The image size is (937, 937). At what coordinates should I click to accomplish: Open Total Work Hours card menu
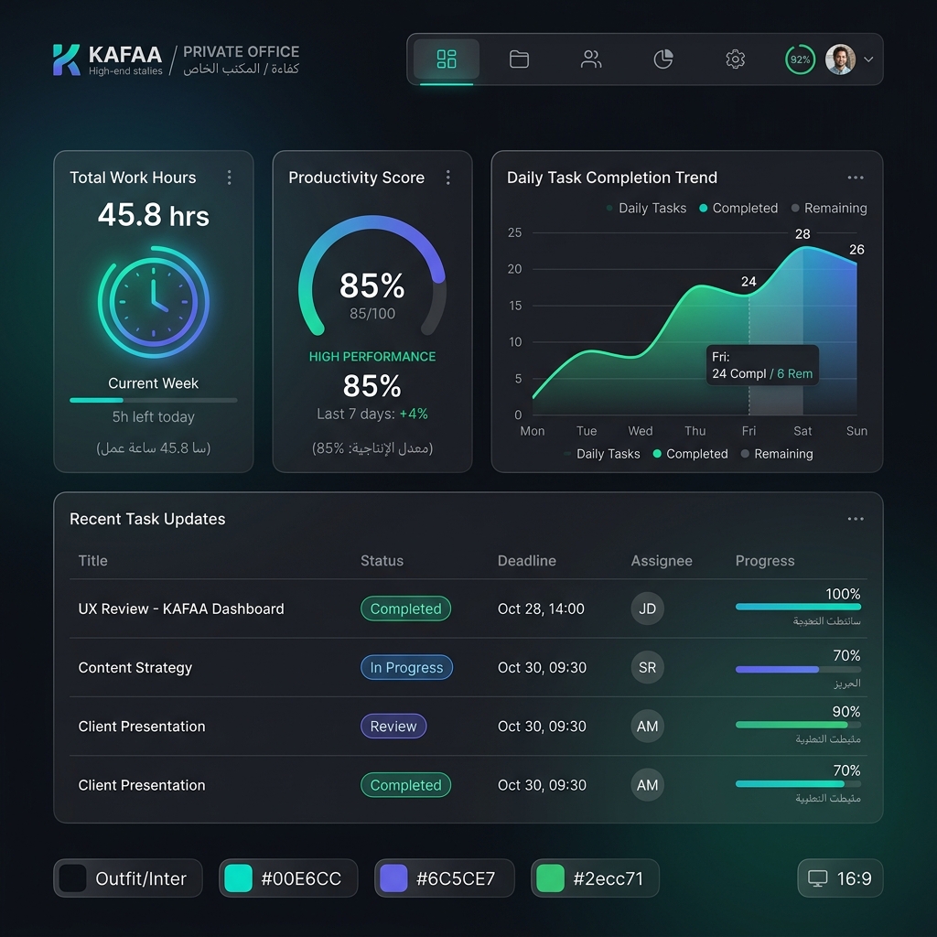[x=229, y=177]
